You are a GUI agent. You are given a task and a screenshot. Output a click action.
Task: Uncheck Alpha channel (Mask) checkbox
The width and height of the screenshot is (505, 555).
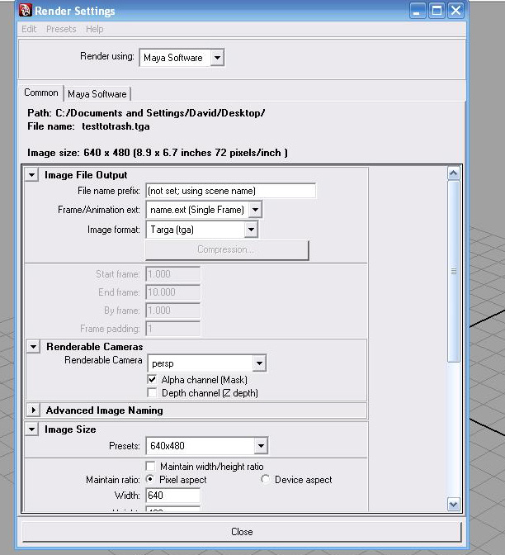point(152,380)
